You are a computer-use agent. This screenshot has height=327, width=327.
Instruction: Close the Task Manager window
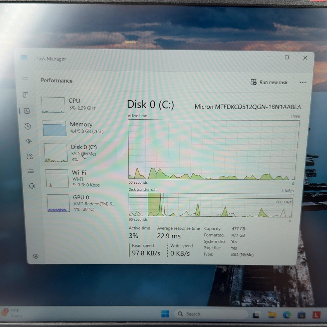tap(305, 57)
